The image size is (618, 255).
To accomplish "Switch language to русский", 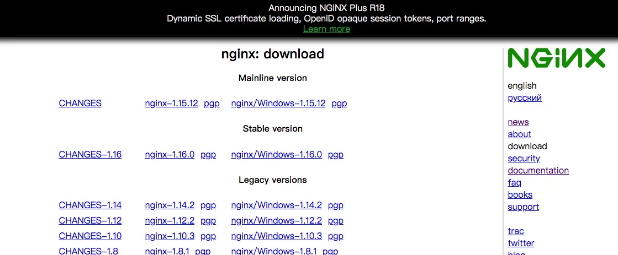I will pyautogui.click(x=525, y=98).
